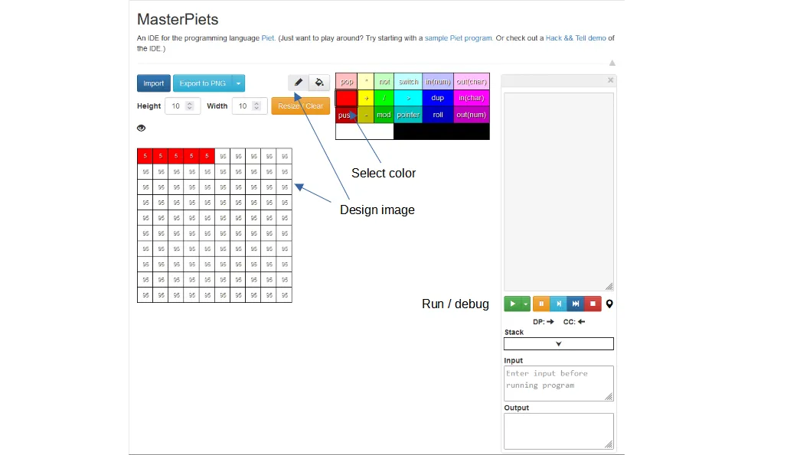This screenshot has height=455, width=810.
Task: Open the Hack && Tell demo link
Action: point(576,38)
